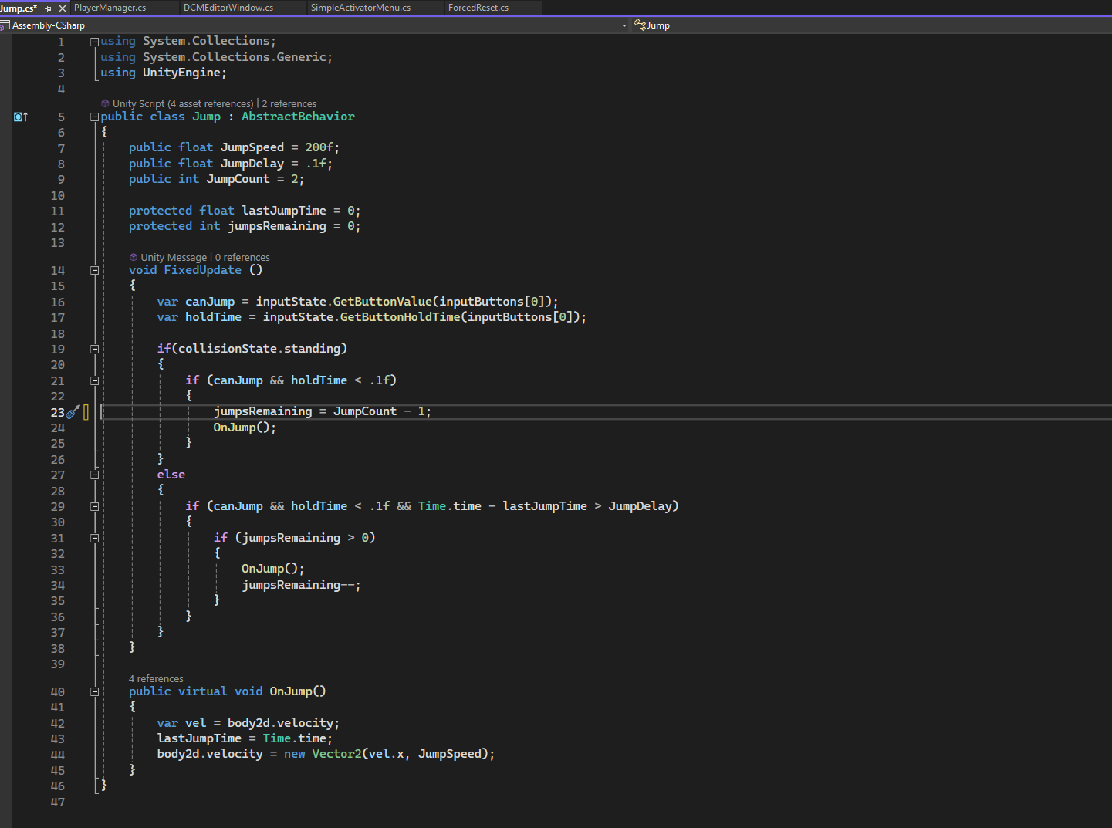
Task: Click GetButtonHoldTime call on line 17
Action: click(x=401, y=317)
